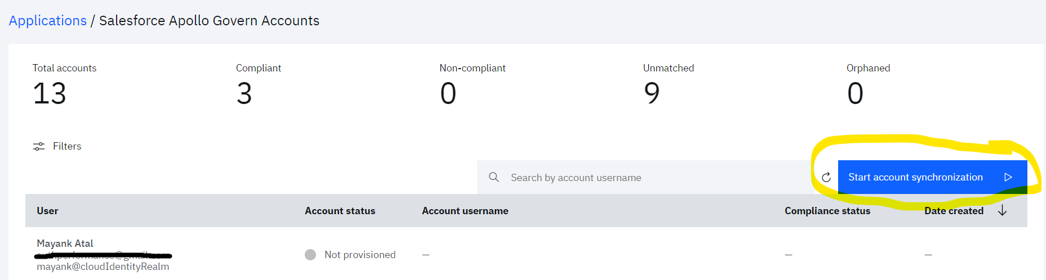Click the grey Not provisioned status dot
The width and height of the screenshot is (1046, 280).
pyautogui.click(x=310, y=255)
